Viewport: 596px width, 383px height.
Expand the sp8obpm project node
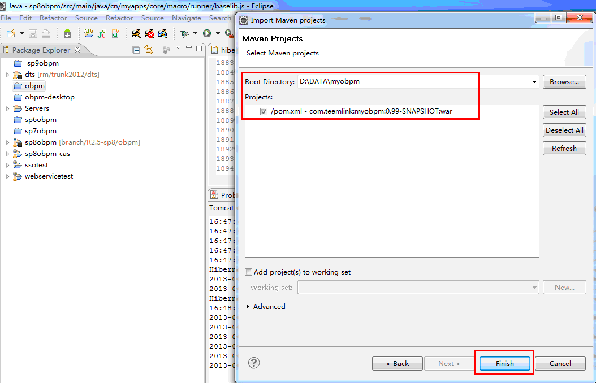pyautogui.click(x=7, y=143)
